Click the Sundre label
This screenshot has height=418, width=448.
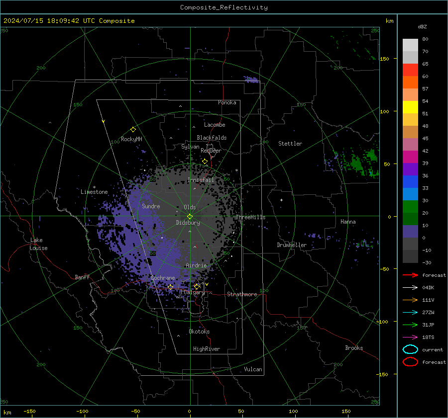(151, 206)
